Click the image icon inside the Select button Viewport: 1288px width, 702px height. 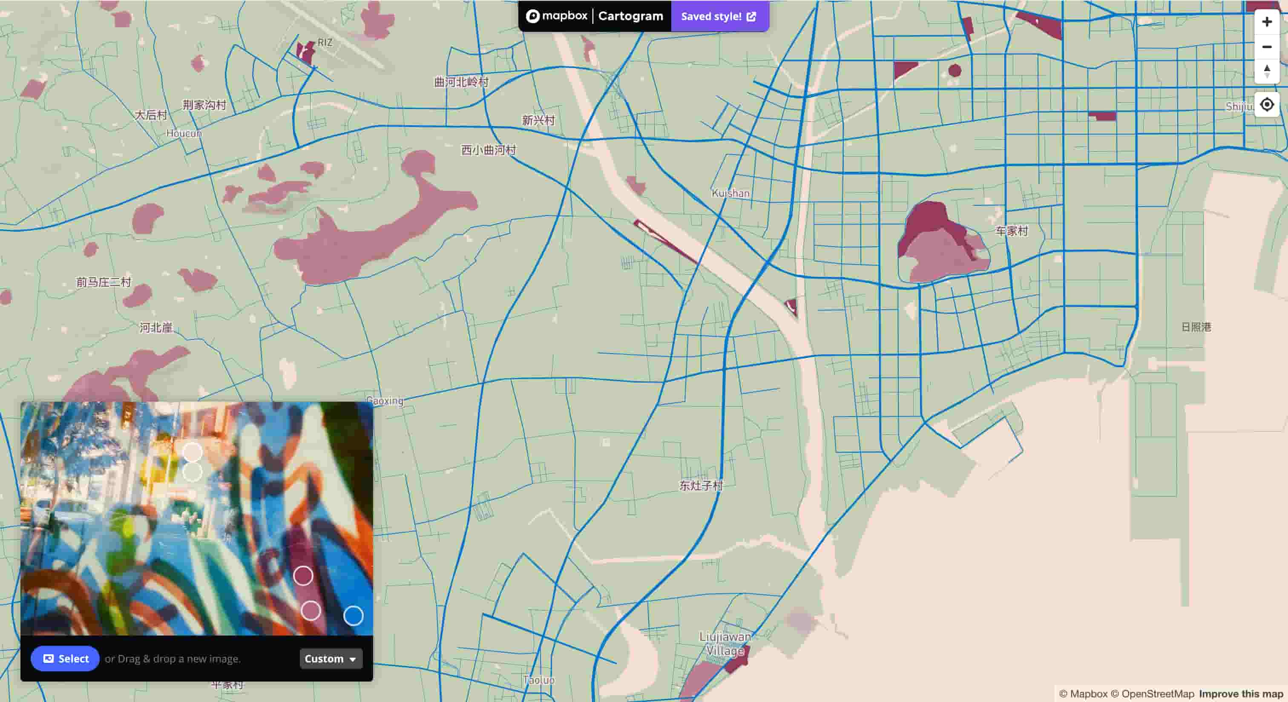click(49, 659)
